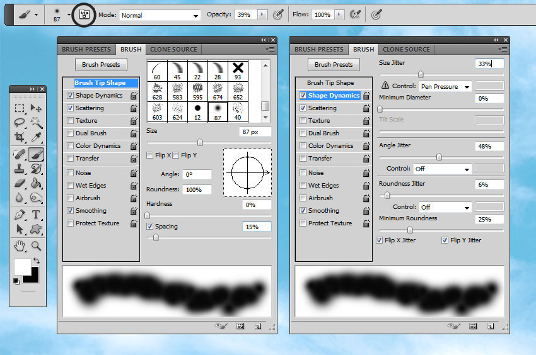Image resolution: width=536 pixels, height=355 pixels.
Task: Uncheck Scattering in left Brush panel
Action: click(x=70, y=108)
